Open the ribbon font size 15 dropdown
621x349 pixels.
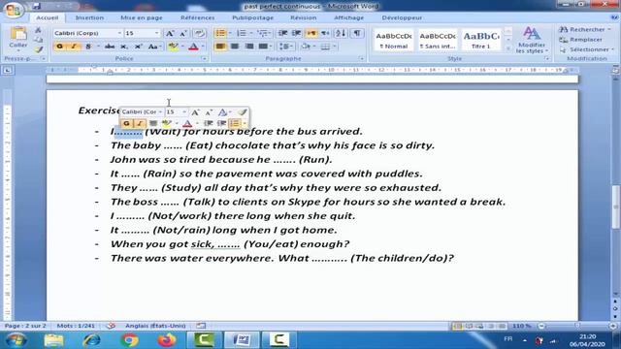click(x=157, y=33)
